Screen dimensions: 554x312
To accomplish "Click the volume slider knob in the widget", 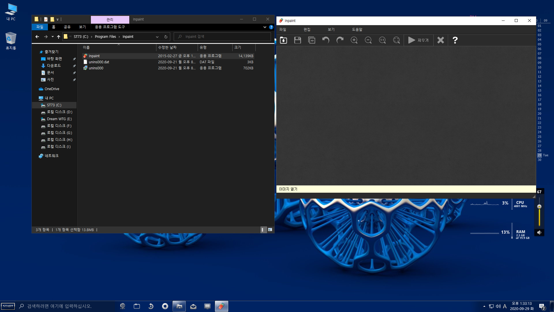I will tap(539, 207).
